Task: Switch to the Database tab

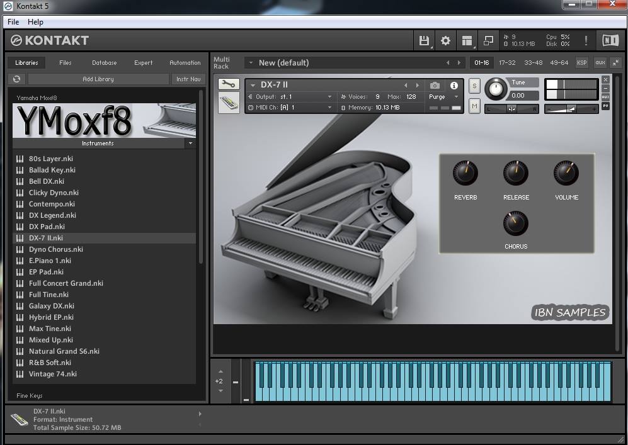Action: click(105, 62)
